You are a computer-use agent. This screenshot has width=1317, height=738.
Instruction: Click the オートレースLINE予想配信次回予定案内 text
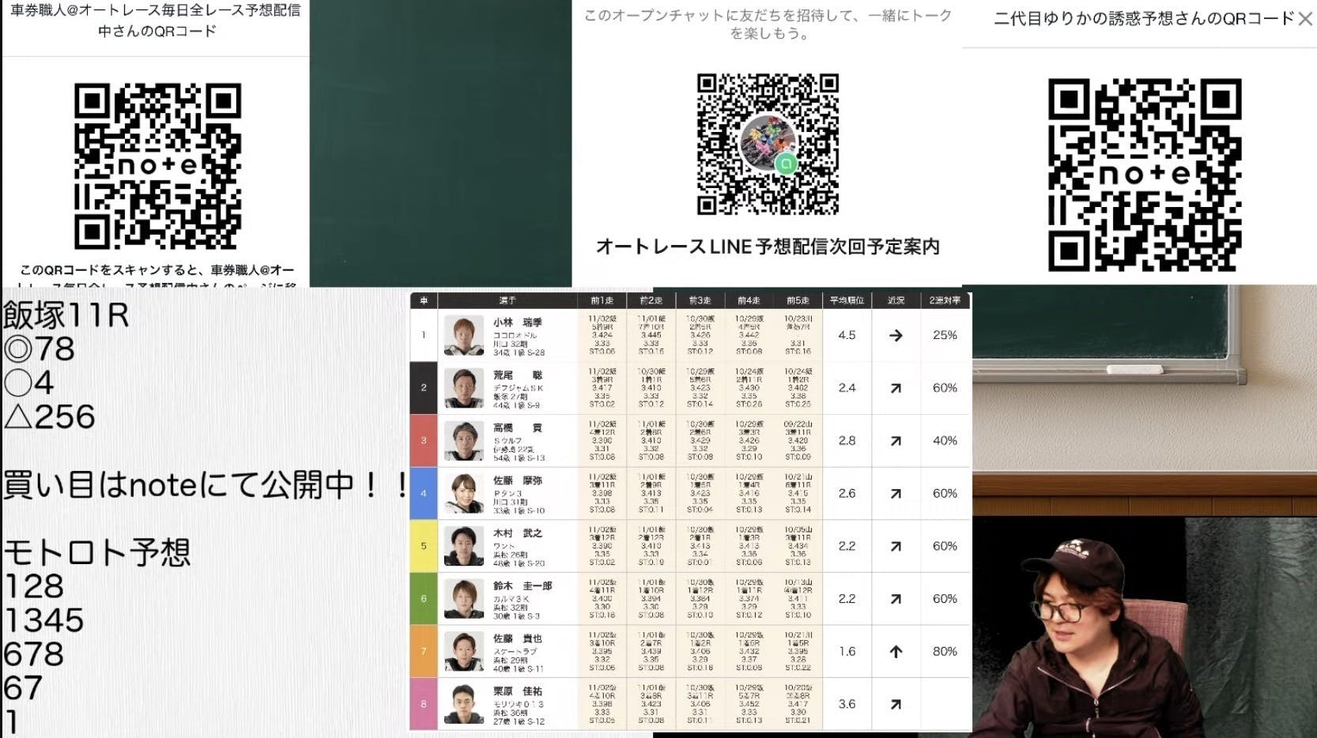pos(767,247)
